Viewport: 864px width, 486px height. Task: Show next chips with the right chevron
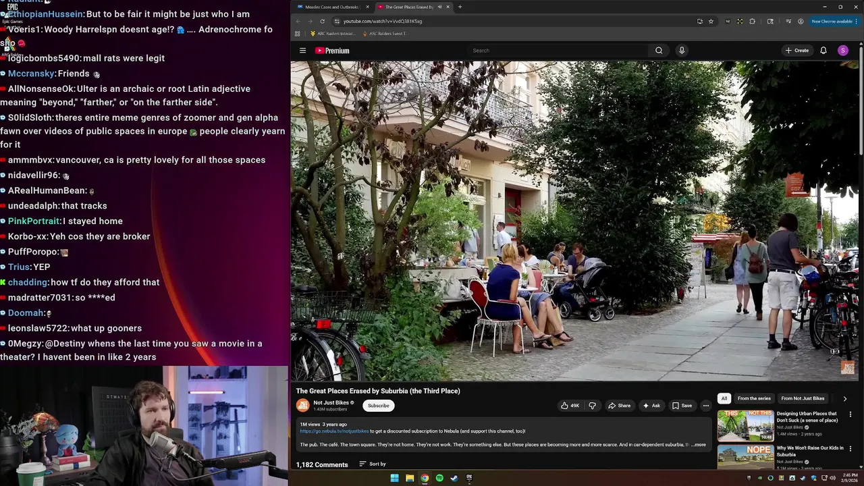click(844, 398)
